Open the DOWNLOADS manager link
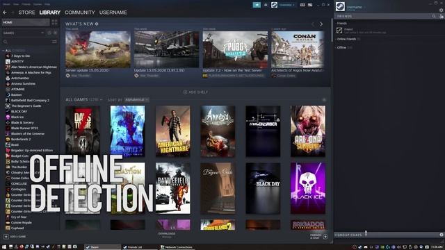445x250 pixels. click(167, 235)
